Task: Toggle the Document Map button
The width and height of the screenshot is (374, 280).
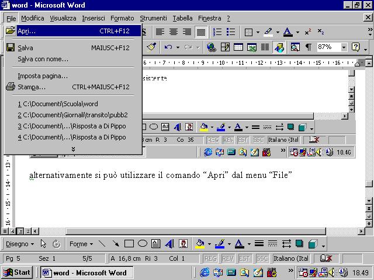Action: click(x=295, y=47)
